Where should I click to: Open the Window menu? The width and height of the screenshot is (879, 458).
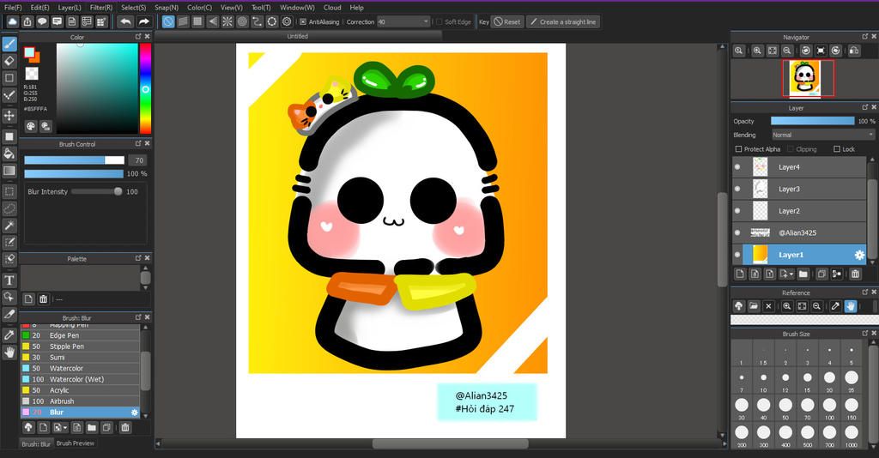click(296, 7)
